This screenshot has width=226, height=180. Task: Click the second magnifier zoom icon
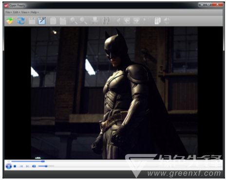(83, 21)
